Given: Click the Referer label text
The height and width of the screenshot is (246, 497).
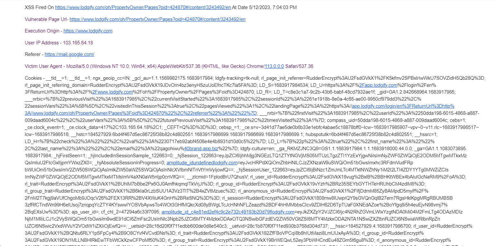Looking at the screenshot, I should (33, 55).
